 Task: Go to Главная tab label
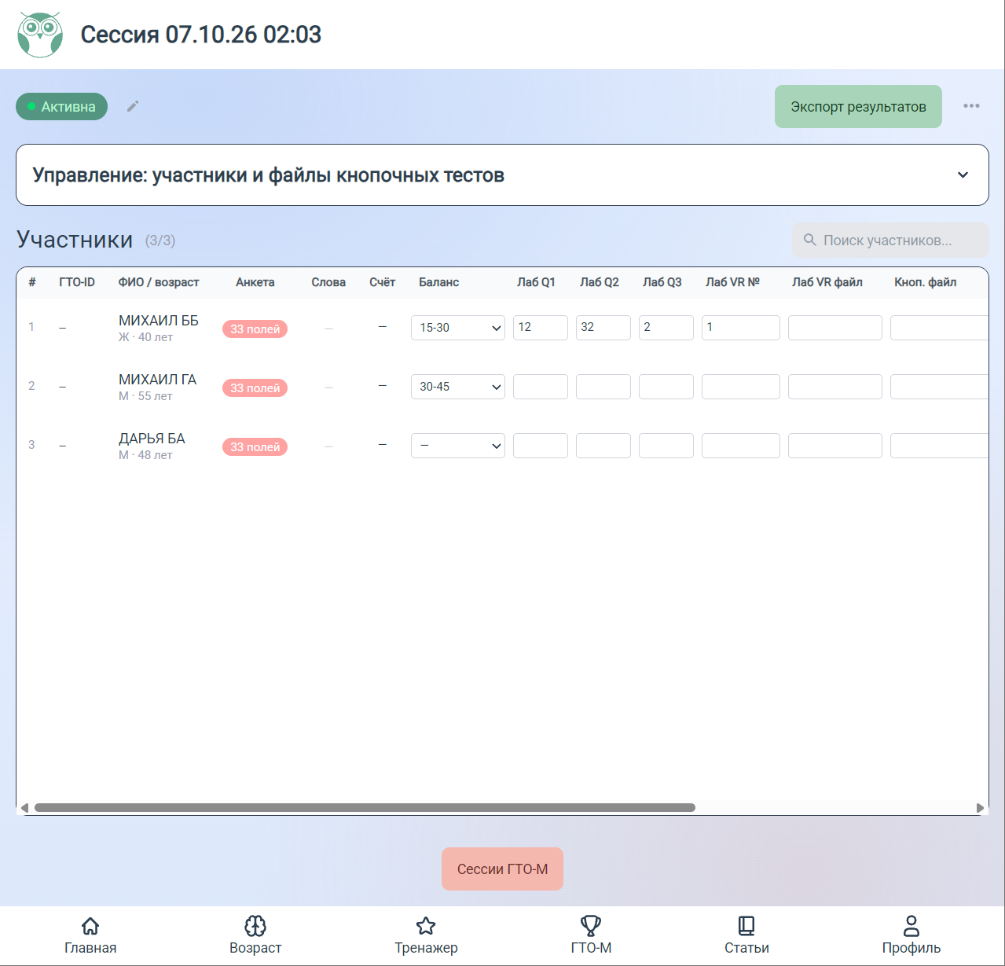pyautogui.click(x=90, y=948)
